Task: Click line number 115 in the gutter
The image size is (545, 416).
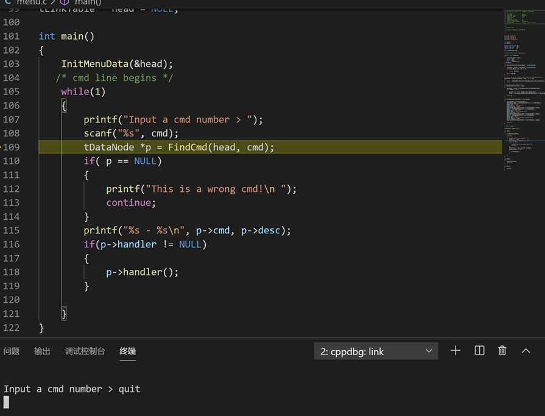Action: [12, 230]
